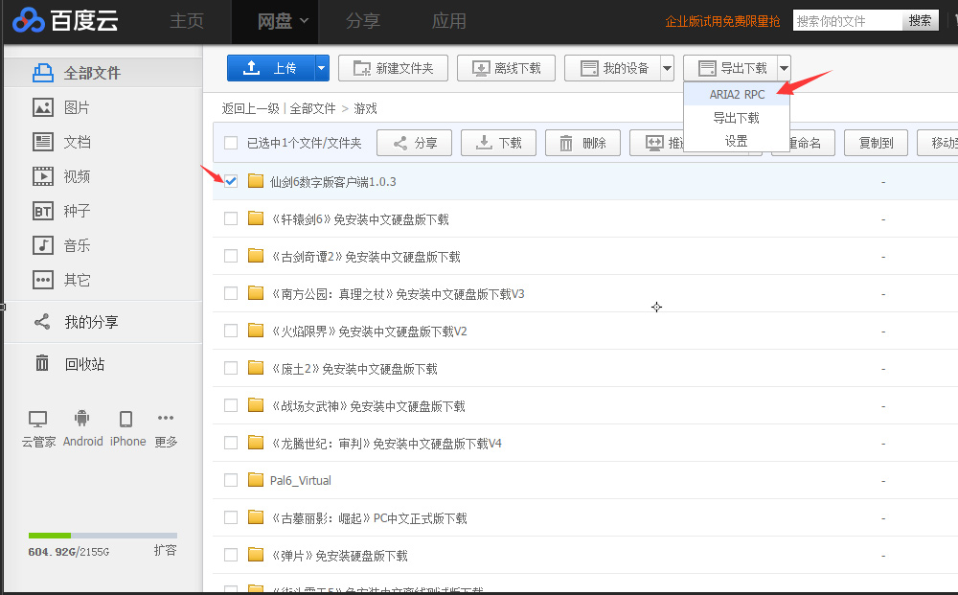Click the iPhone device icon

(x=126, y=419)
